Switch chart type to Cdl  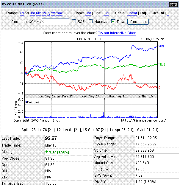click(x=106, y=13)
